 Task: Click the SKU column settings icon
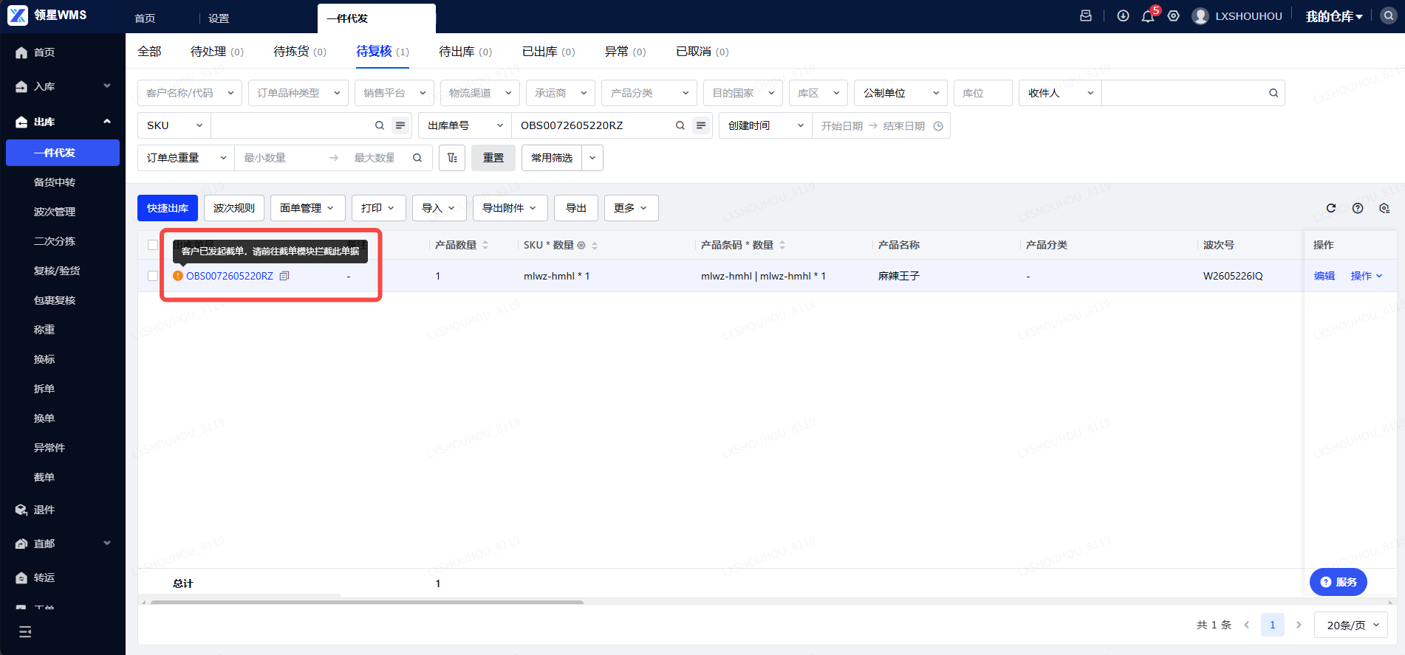pos(581,245)
